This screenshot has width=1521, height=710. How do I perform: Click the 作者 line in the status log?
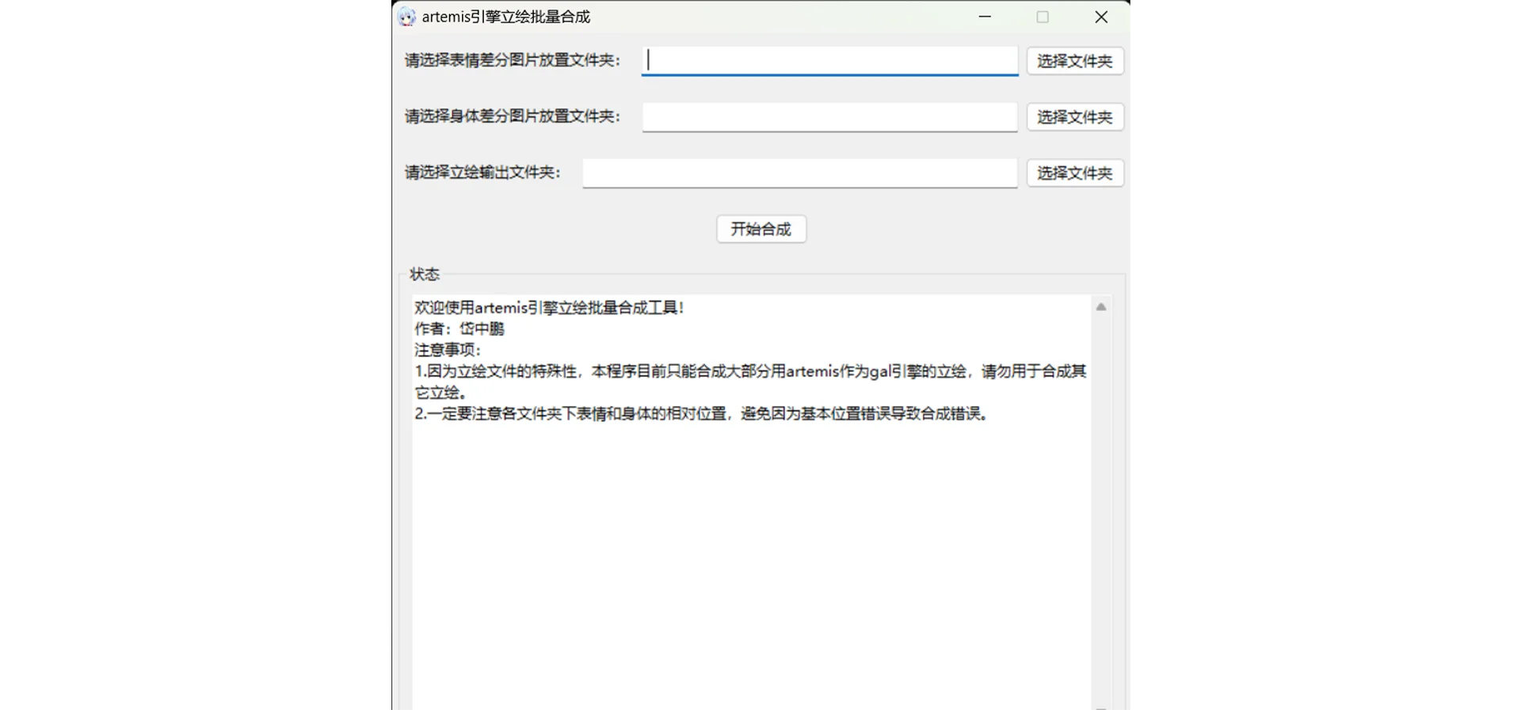tap(459, 328)
